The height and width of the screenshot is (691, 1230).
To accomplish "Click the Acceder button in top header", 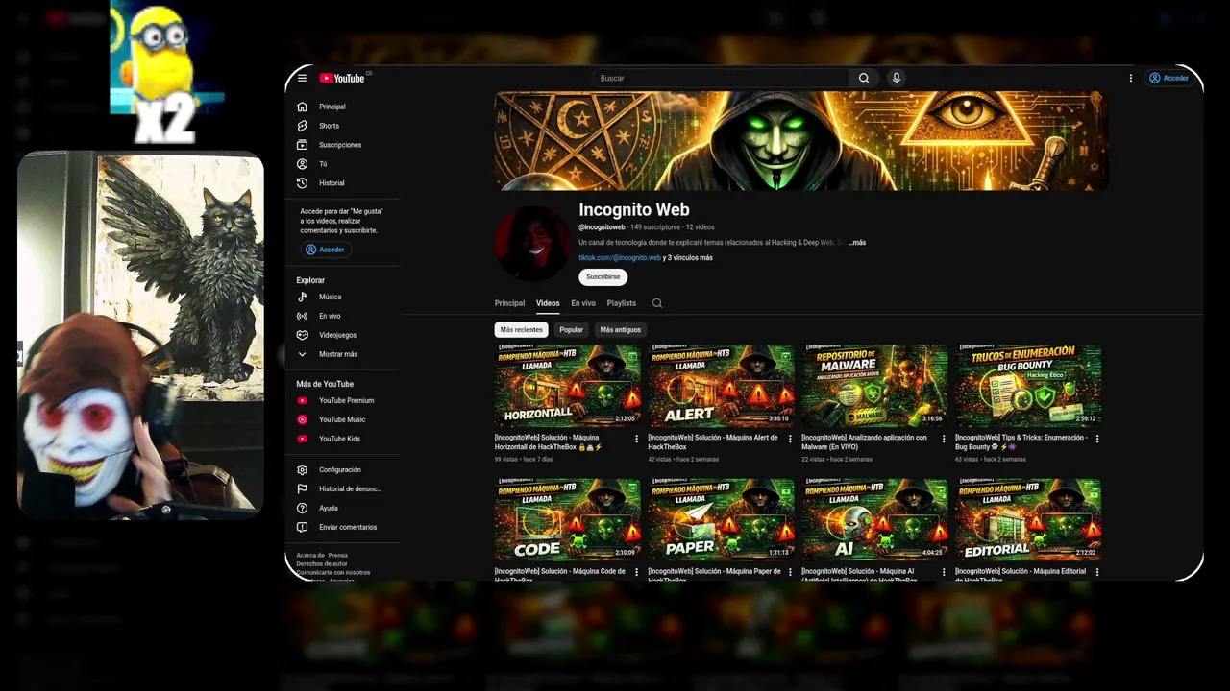I will 1168,78.
